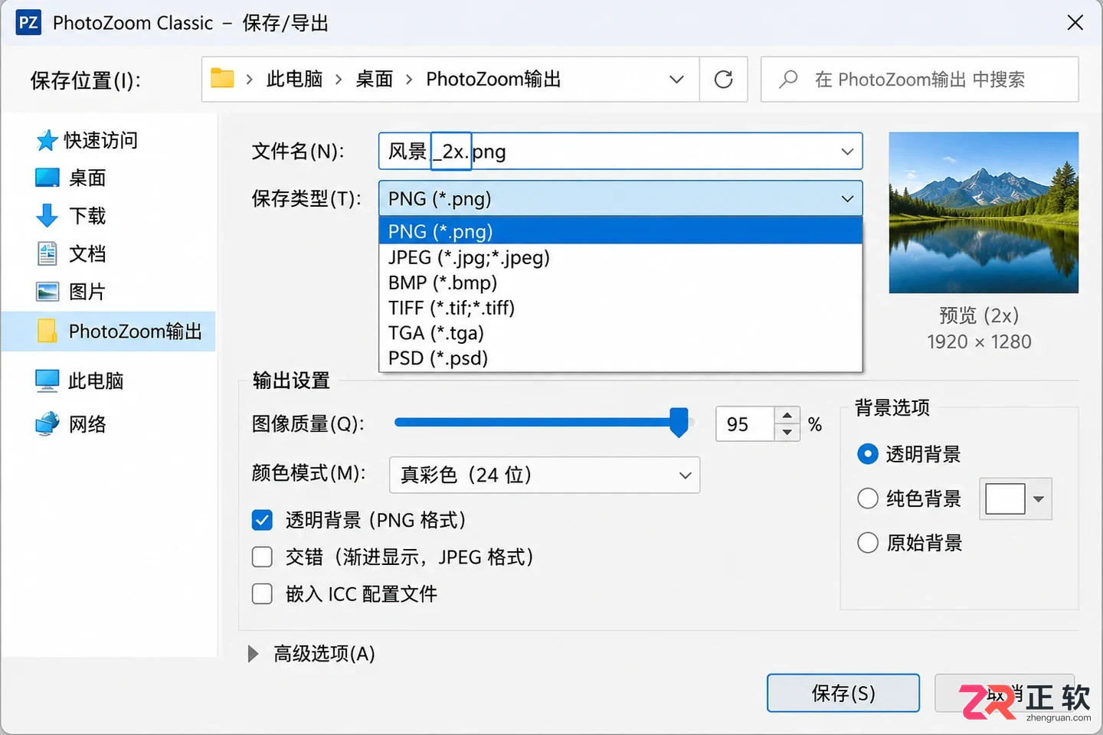Viewport: 1103px width, 735px height.
Task: Click the landscape preview thumbnail
Action: point(984,213)
